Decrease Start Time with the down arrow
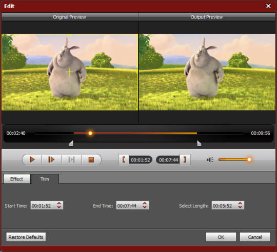277x252 pixels. tap(59, 207)
